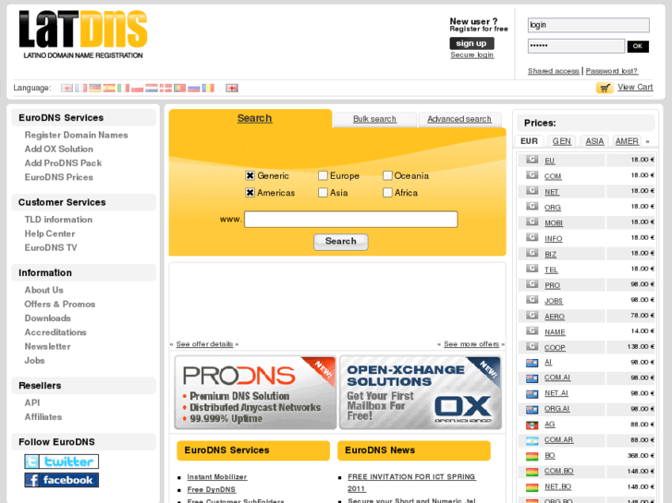Show more price tabs with the » arrow

[x=648, y=141]
